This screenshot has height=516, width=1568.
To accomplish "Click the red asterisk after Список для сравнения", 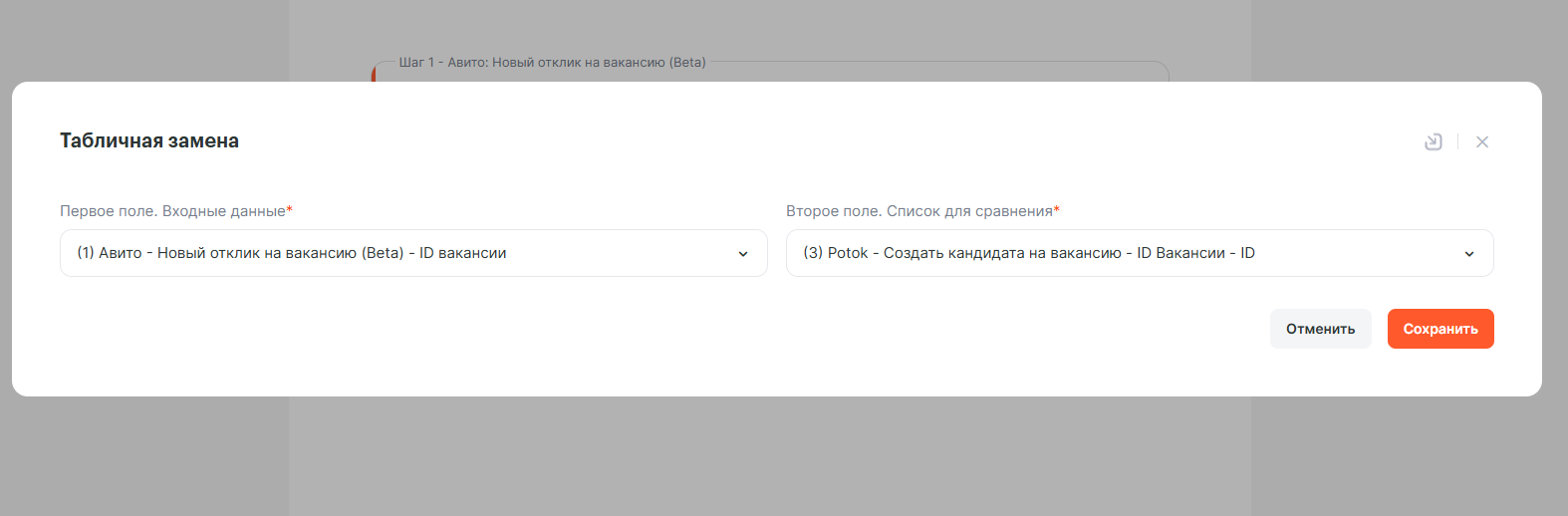I will (x=1057, y=210).
